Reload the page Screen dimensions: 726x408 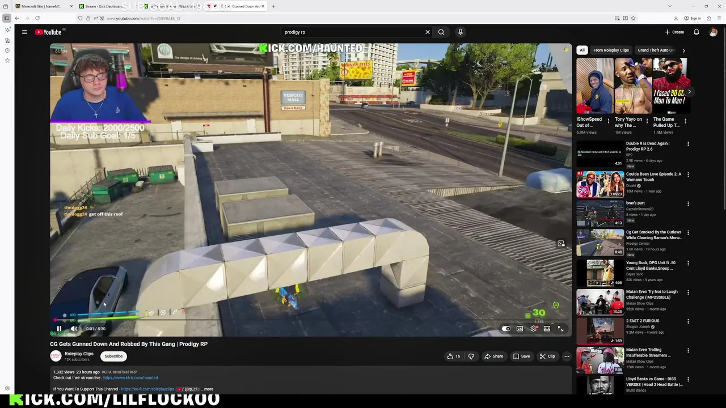pyautogui.click(x=37, y=18)
